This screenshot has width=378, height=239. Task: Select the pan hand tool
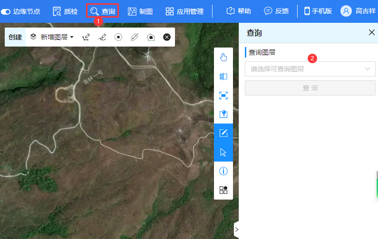pyautogui.click(x=223, y=57)
